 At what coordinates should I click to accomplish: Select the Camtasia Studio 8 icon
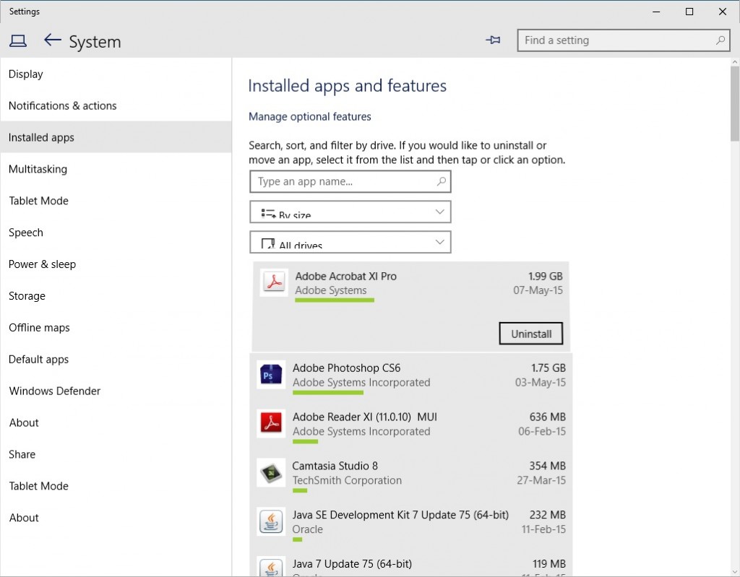pyautogui.click(x=271, y=472)
